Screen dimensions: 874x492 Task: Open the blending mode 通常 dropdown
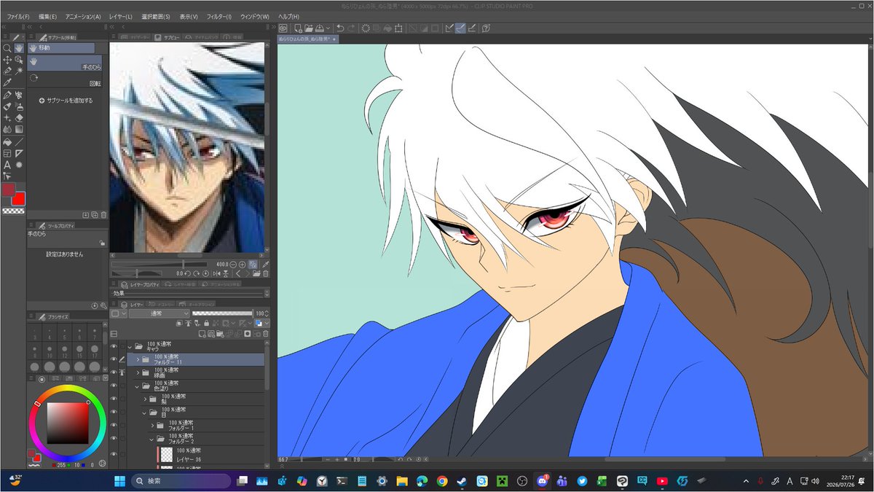pos(159,313)
